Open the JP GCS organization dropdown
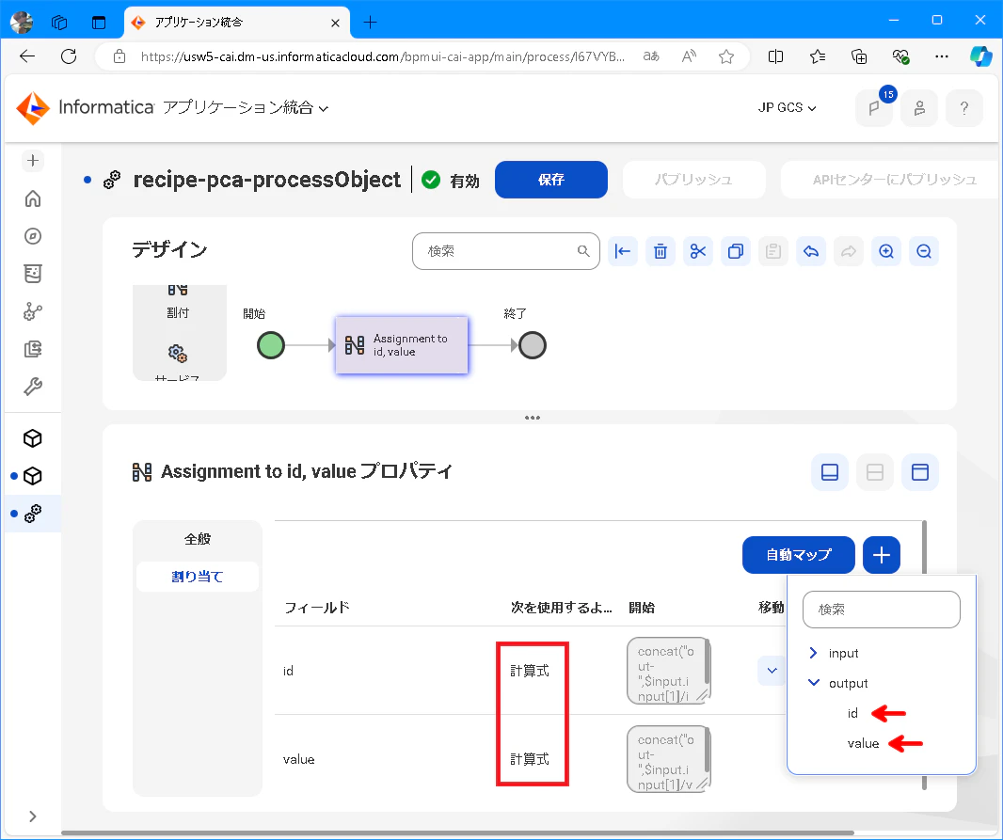 pyautogui.click(x=787, y=108)
